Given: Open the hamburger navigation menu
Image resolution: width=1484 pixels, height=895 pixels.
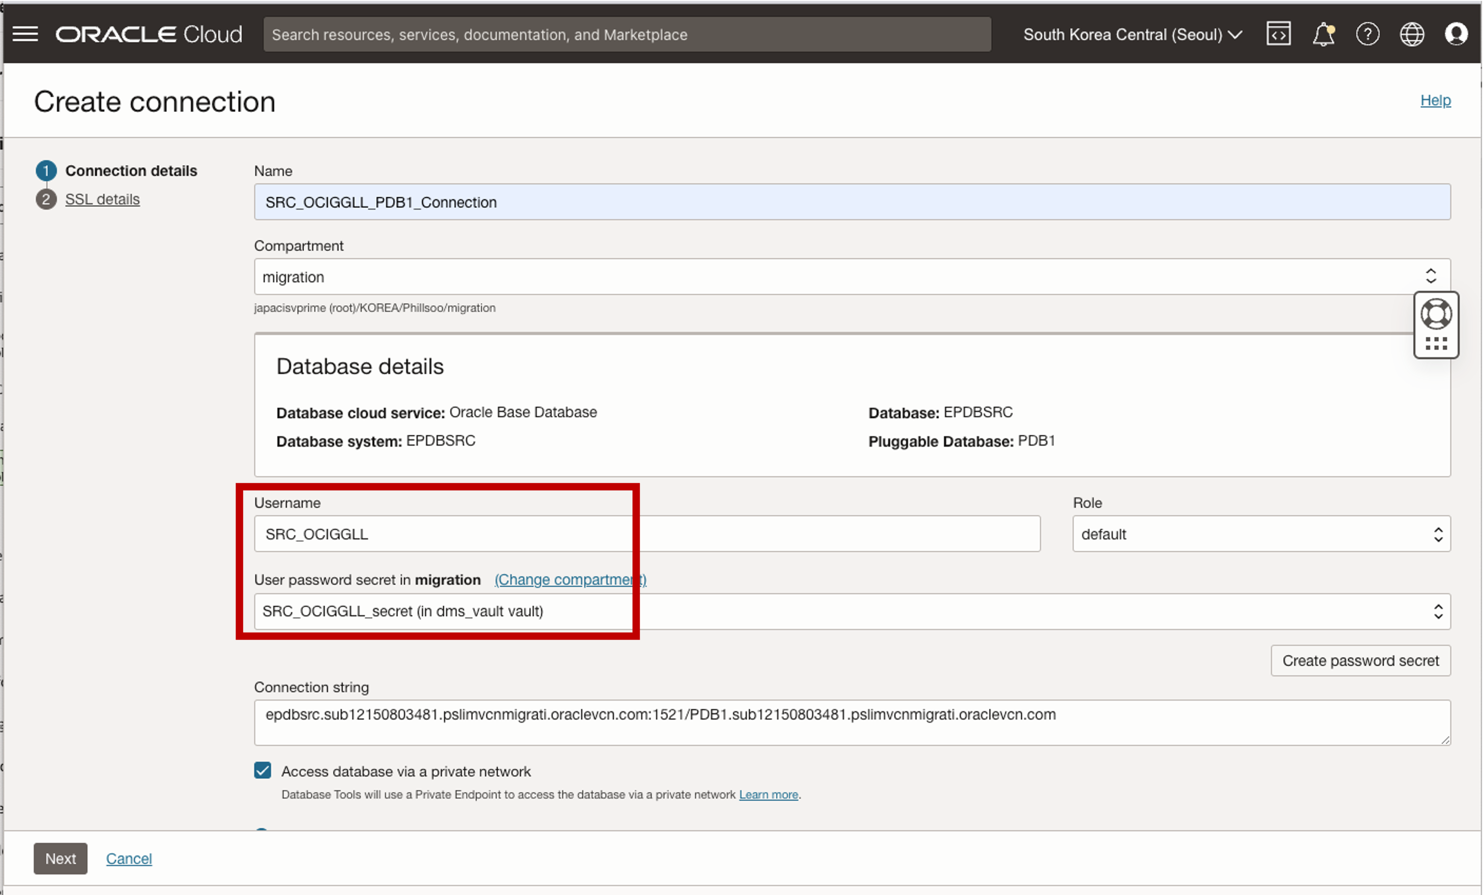Looking at the screenshot, I should (25, 34).
